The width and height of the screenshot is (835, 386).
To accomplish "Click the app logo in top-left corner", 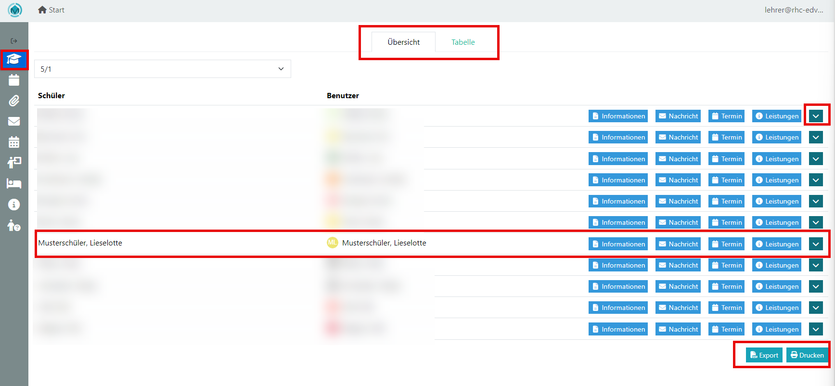I will (15, 10).
